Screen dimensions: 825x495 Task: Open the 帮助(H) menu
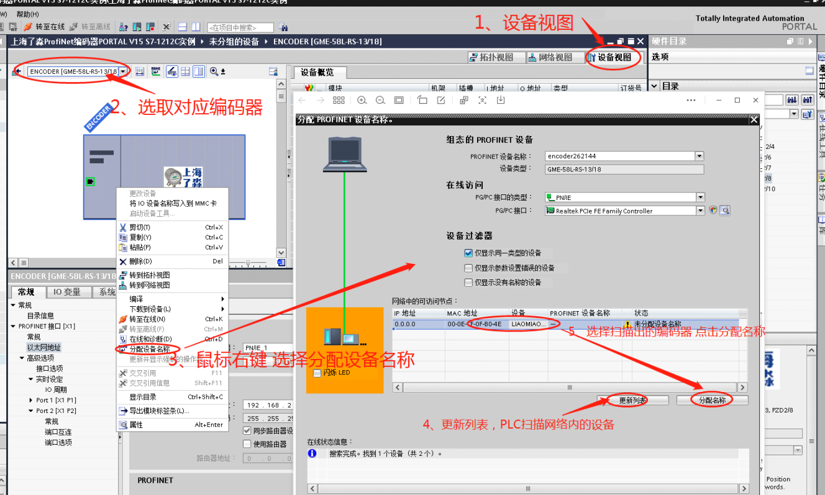point(27,14)
